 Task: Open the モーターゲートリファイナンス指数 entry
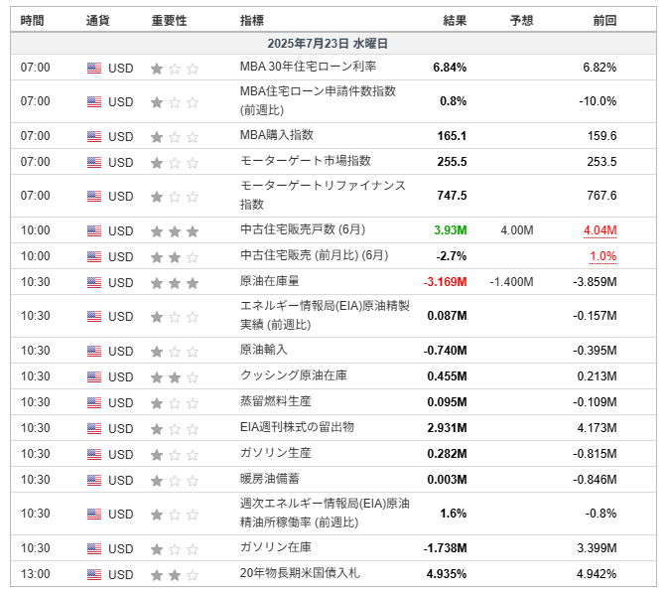tap(323, 195)
